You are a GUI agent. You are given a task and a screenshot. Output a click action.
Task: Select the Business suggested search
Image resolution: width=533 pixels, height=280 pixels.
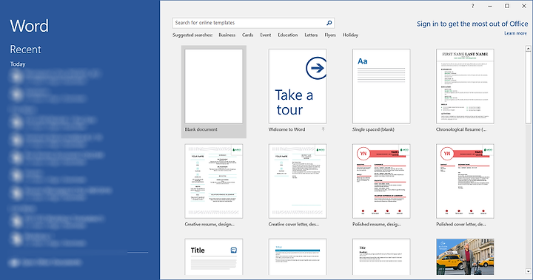(227, 35)
